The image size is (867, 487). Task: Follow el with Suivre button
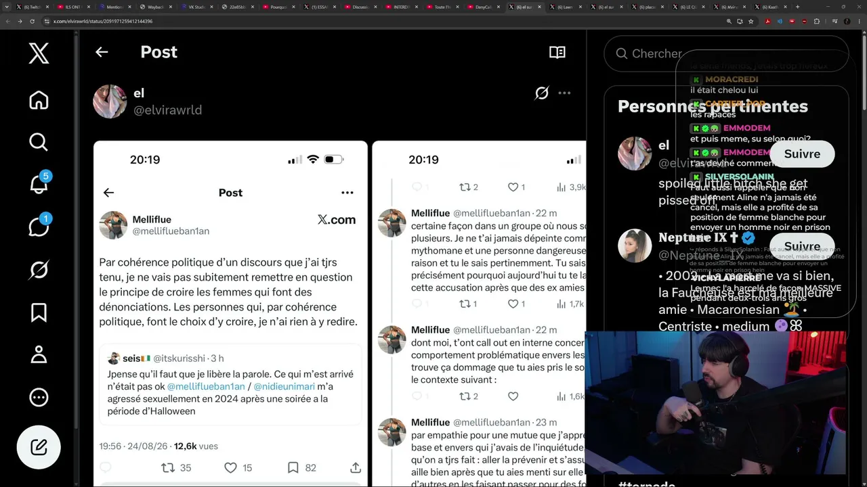point(802,154)
